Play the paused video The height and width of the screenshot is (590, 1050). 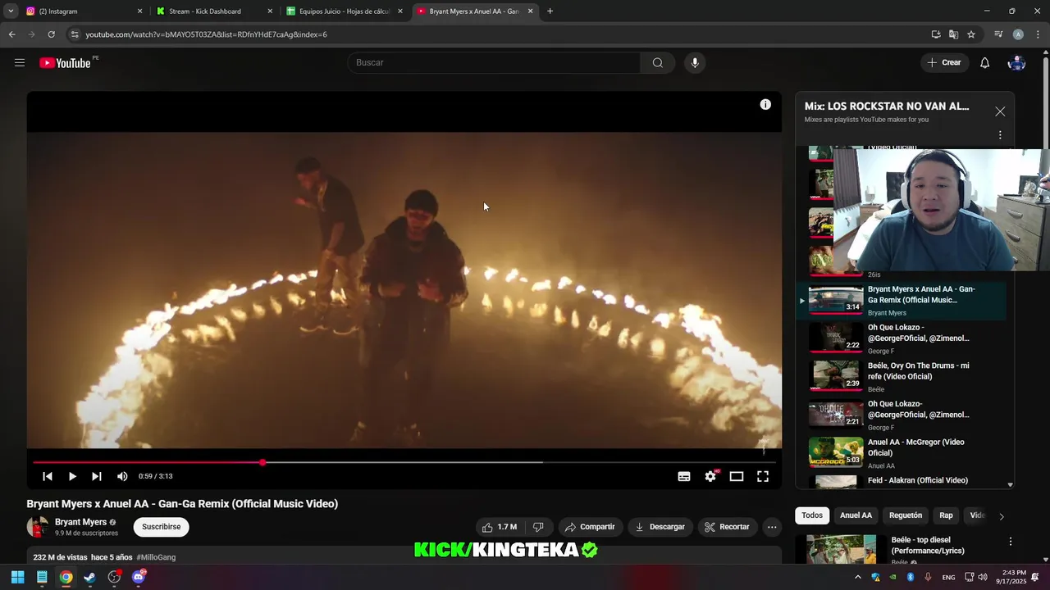pos(72,476)
